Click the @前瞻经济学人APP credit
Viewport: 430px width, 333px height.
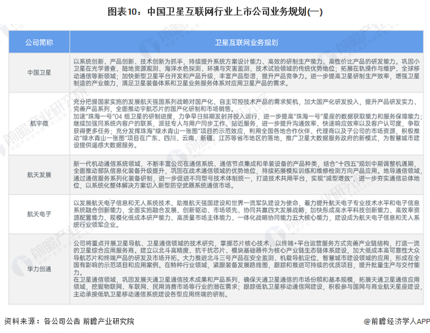pos(397,321)
